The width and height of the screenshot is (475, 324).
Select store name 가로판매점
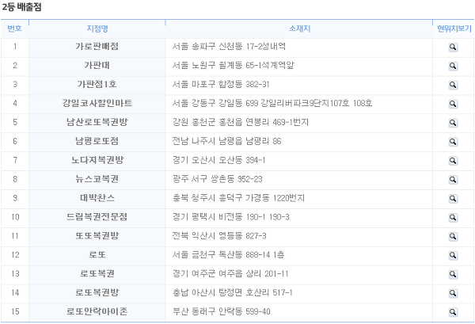(x=97, y=47)
